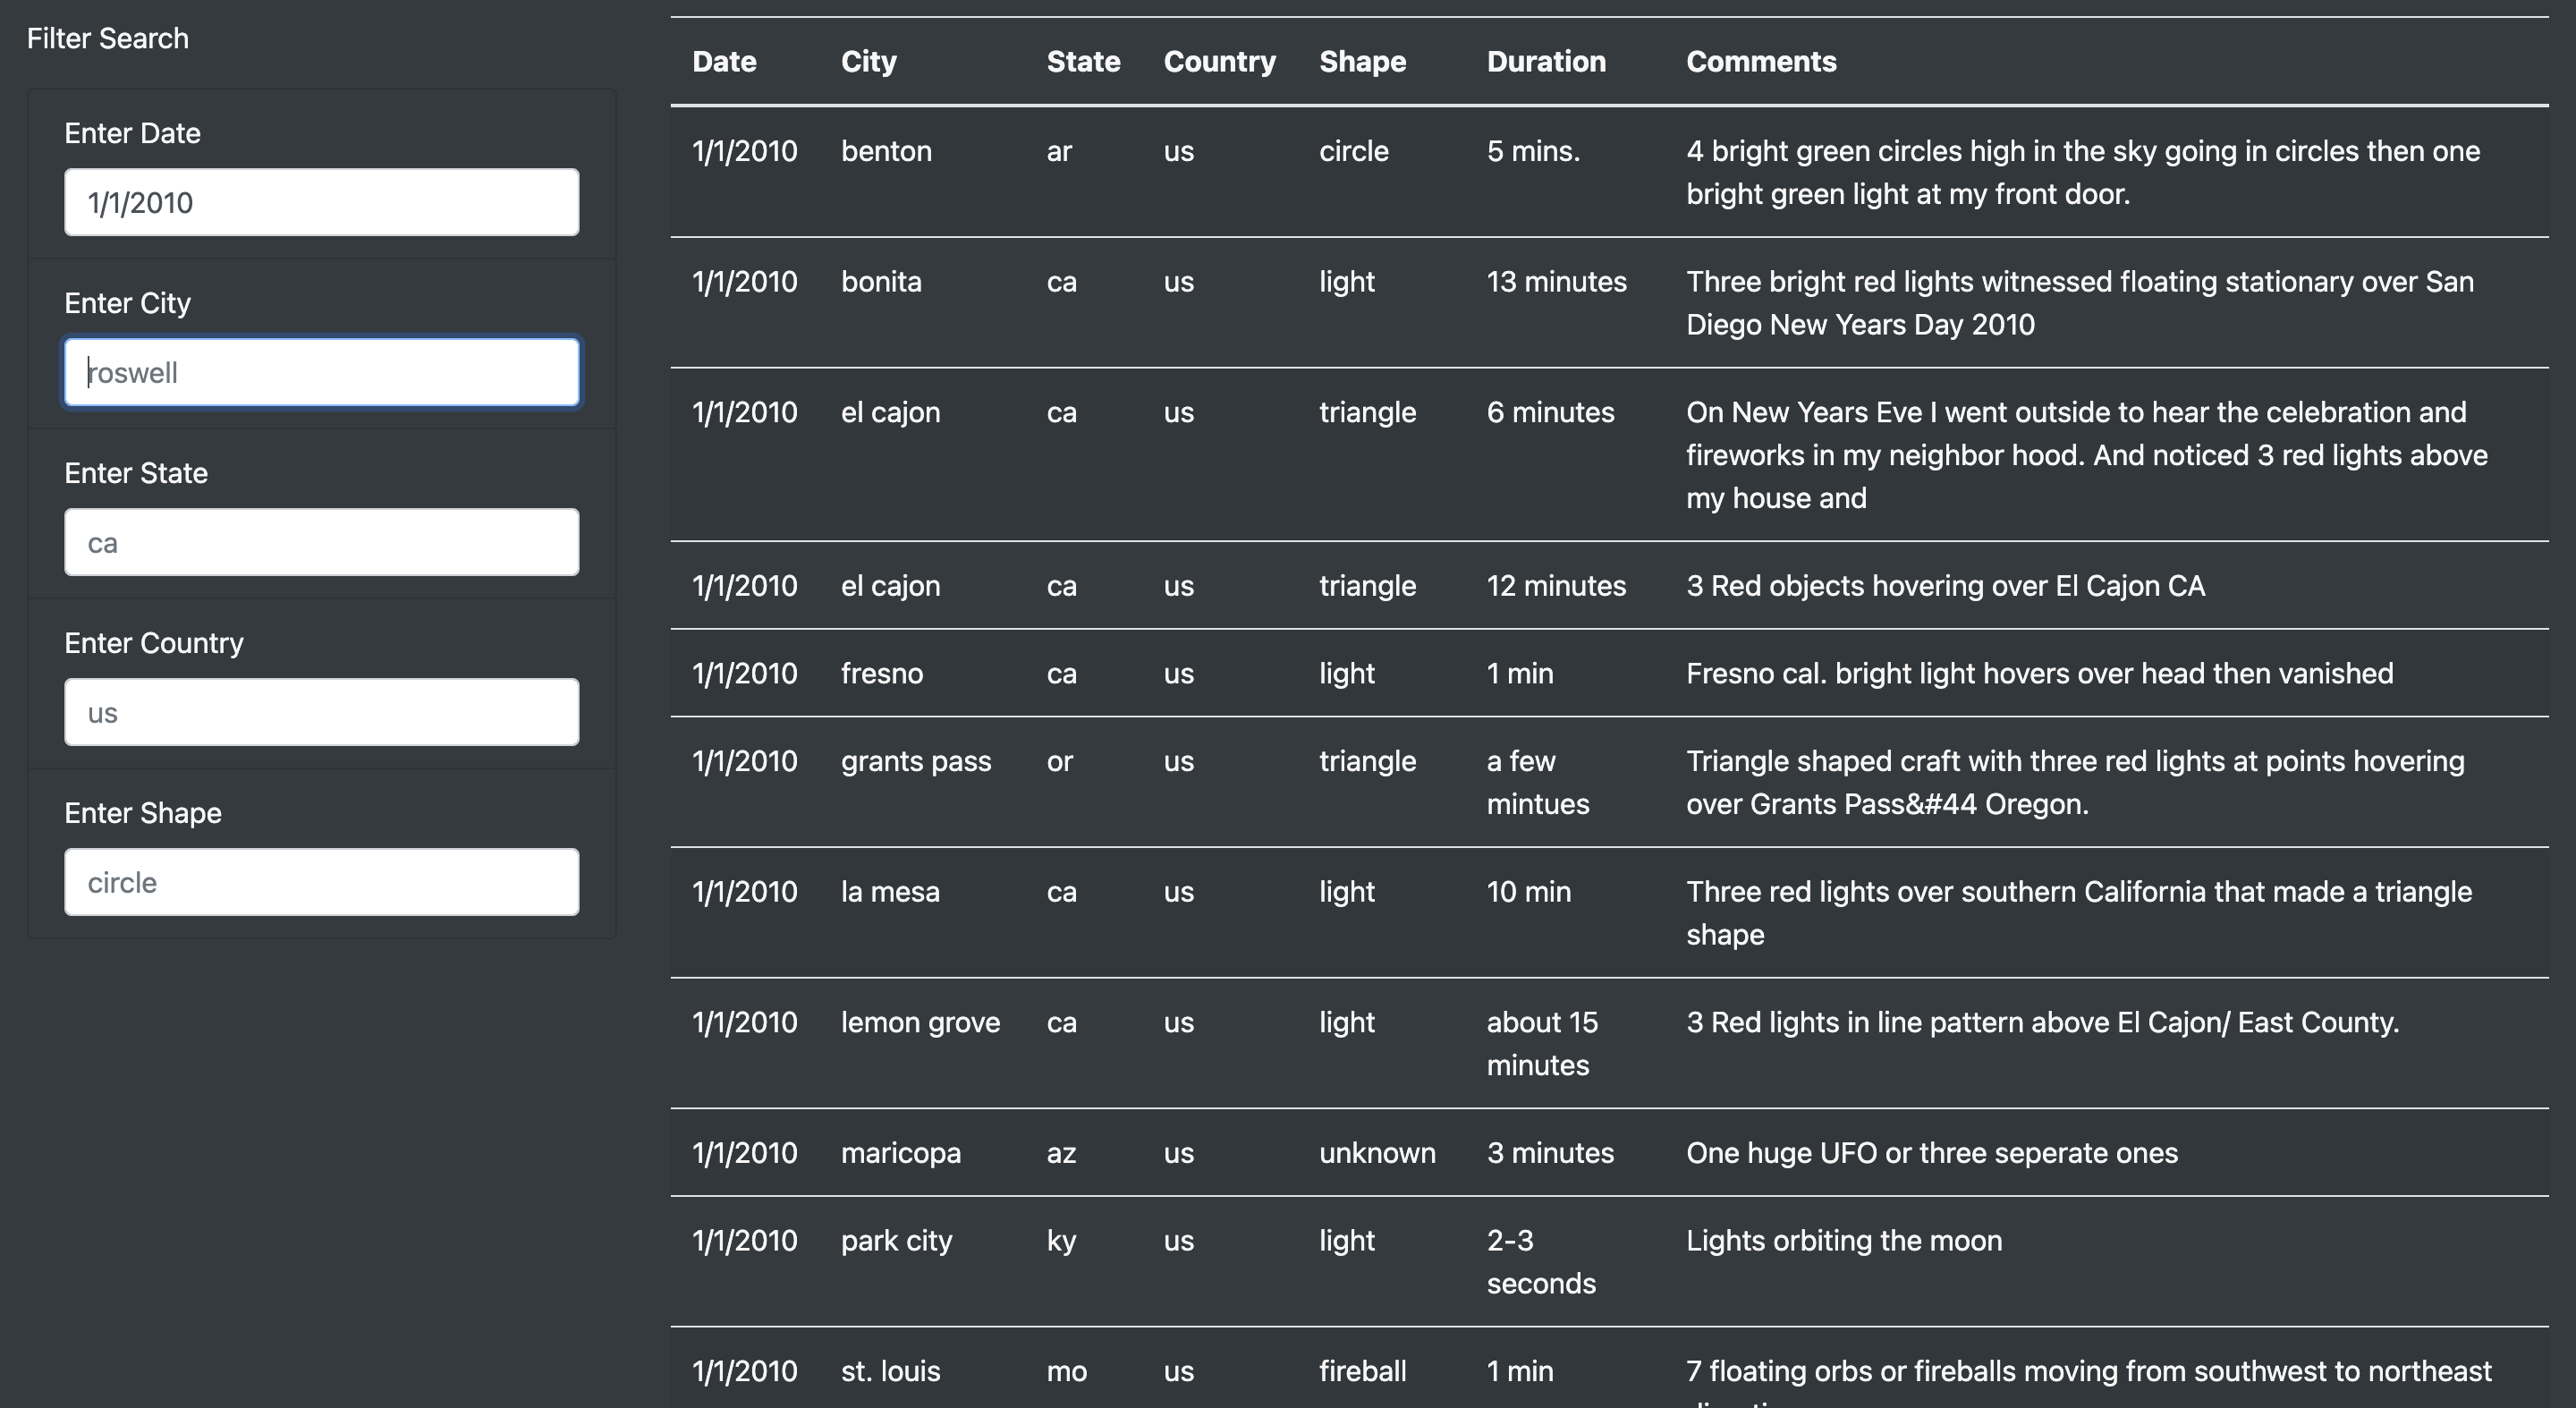
Task: Click the ar state cell
Action: (x=1059, y=151)
